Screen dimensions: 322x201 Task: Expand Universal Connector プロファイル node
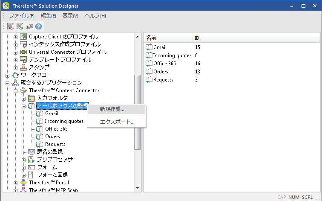(x=15, y=52)
